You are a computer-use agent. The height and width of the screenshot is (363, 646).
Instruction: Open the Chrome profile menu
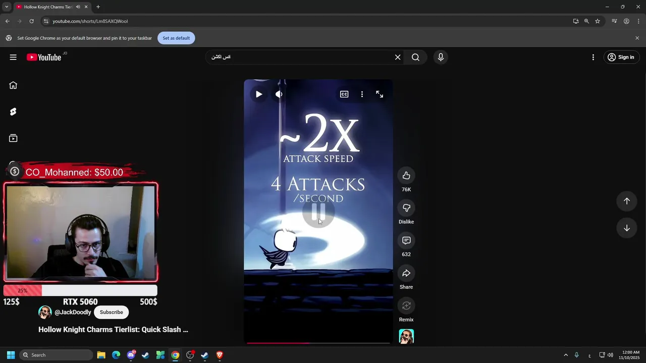point(626,21)
